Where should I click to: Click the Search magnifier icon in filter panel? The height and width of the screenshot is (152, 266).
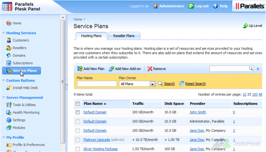tap(160, 83)
